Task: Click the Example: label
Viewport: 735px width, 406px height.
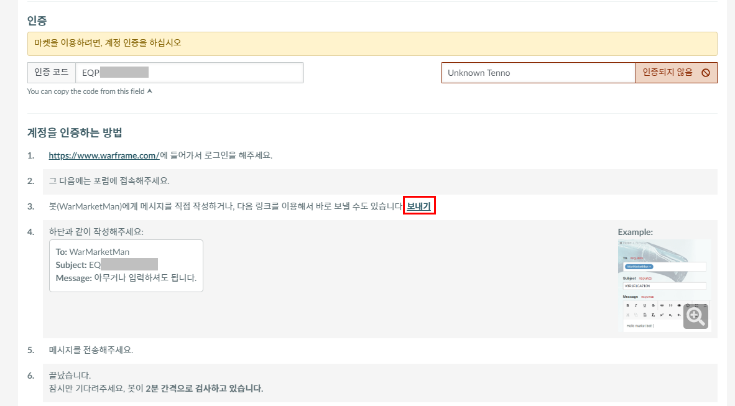Action: (x=635, y=232)
